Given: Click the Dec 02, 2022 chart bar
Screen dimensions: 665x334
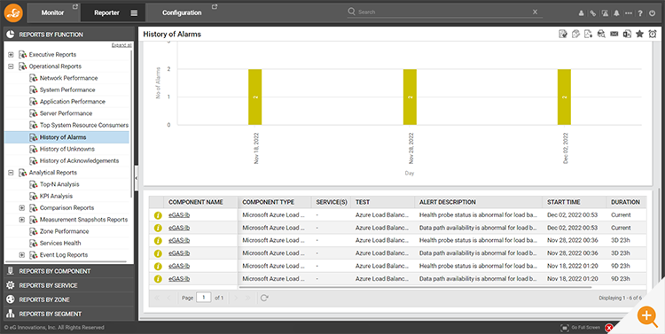Looking at the screenshot, I should coord(564,97).
